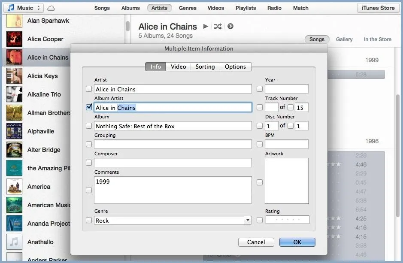Open the Videos view

tap(216, 8)
